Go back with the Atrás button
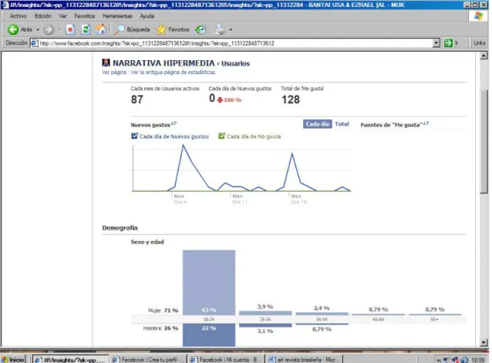This screenshot has height=363, width=492. (20, 29)
